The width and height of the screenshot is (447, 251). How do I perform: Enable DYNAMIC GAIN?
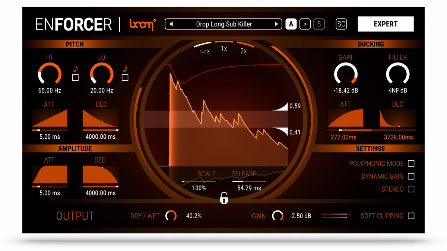pos(411,176)
